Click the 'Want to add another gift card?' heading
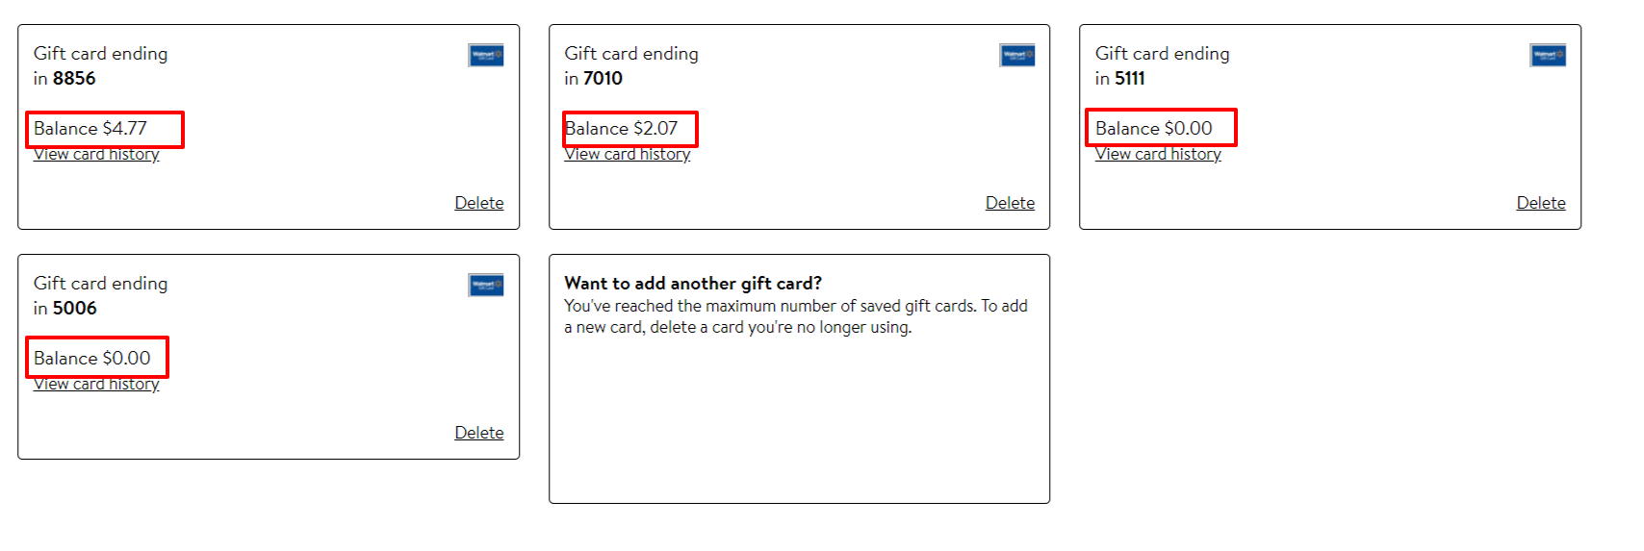Image resolution: width=1644 pixels, height=551 pixels. click(693, 284)
